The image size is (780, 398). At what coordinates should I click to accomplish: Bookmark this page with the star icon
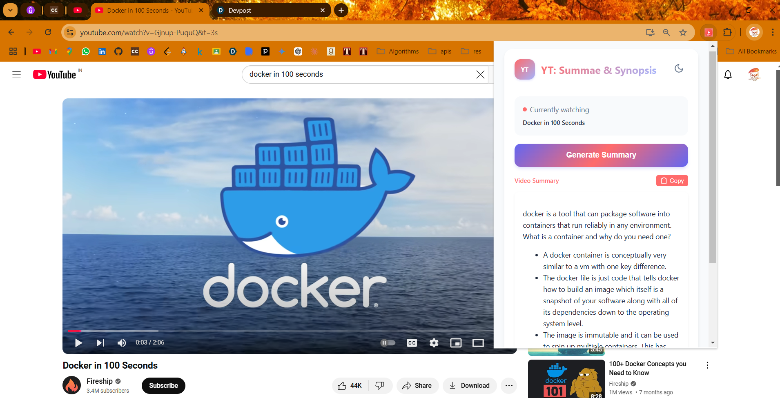[683, 32]
